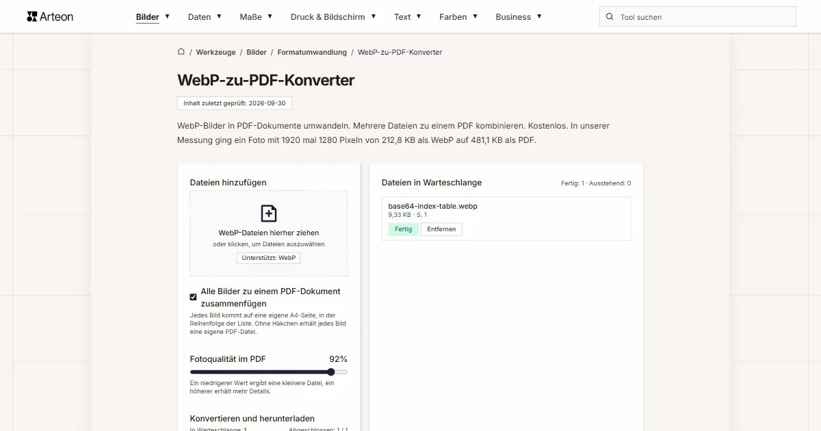Click the WebP-zu-PDF-Konverter breadcrumb text
Screen dimensions: 821x431
tap(400, 52)
